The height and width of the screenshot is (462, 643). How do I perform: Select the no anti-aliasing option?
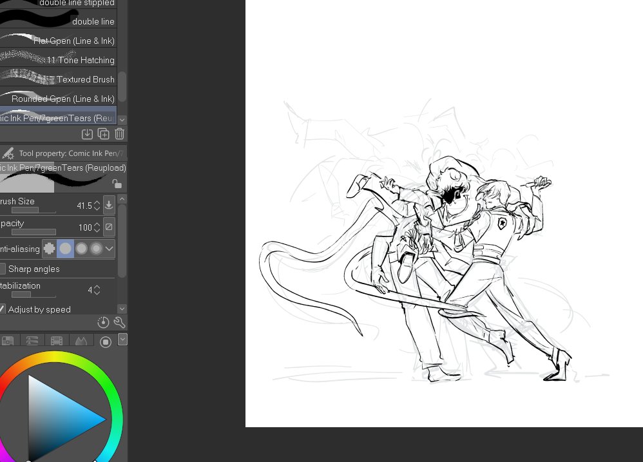pyautogui.click(x=49, y=249)
